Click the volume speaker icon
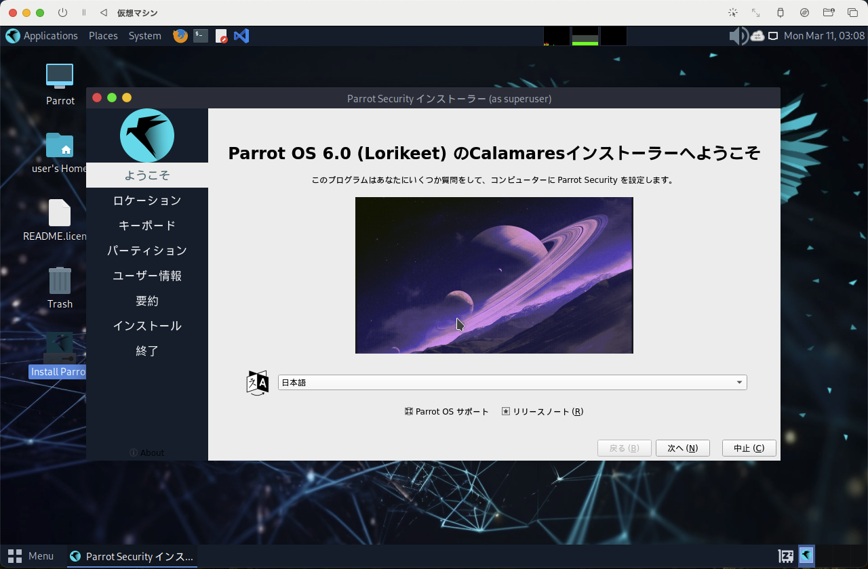Screen dimensions: 868x569 [738, 36]
